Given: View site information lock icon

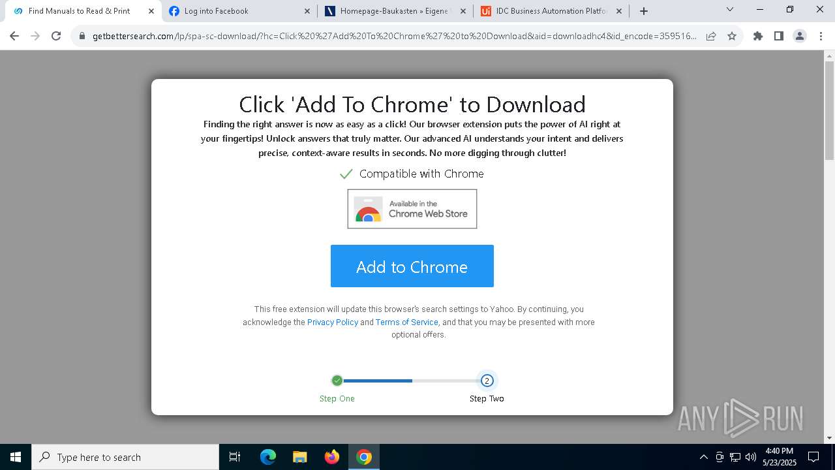Looking at the screenshot, I should coord(82,36).
